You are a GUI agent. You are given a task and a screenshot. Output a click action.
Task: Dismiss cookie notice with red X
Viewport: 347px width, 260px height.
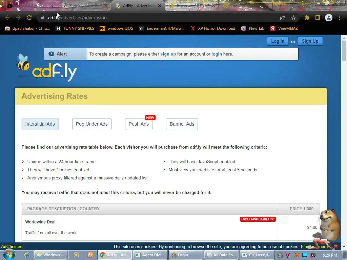click(x=336, y=246)
